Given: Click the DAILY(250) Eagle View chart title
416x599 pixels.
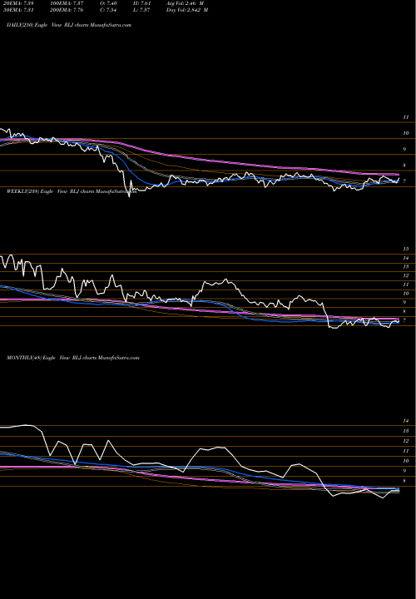Looking at the screenshot, I should point(69,25).
